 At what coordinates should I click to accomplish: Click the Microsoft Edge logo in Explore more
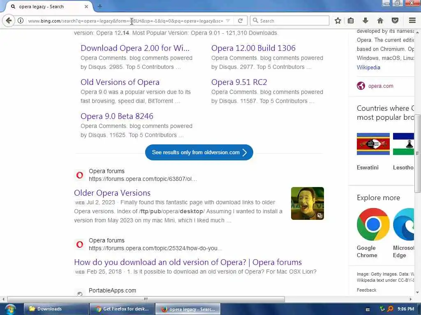click(x=403, y=224)
